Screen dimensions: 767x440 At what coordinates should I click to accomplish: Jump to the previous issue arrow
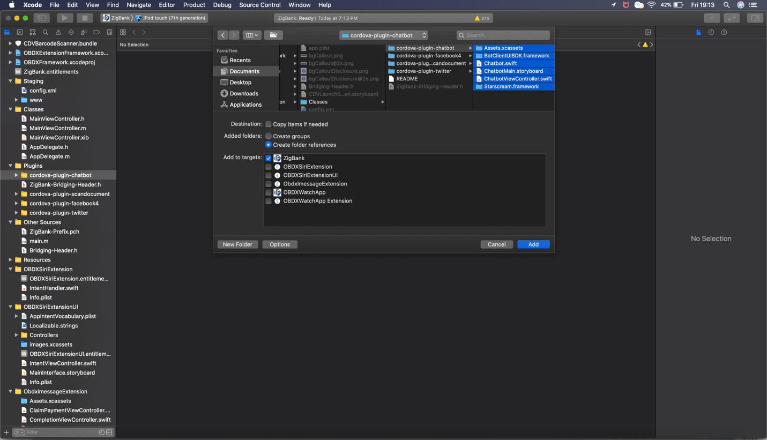tap(639, 44)
